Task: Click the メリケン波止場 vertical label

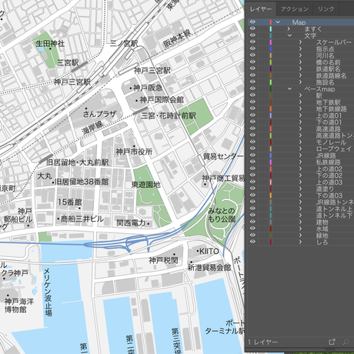Action: [48, 292]
